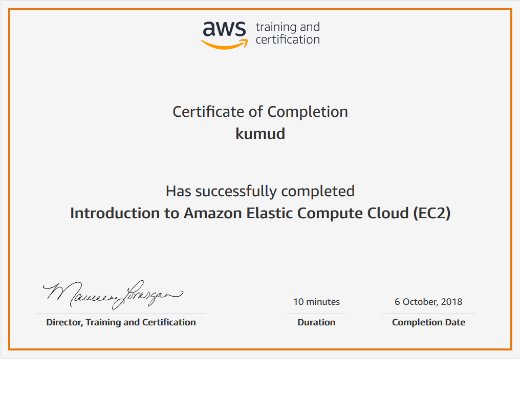Click the line under the signature
520x414 pixels.
click(121, 314)
